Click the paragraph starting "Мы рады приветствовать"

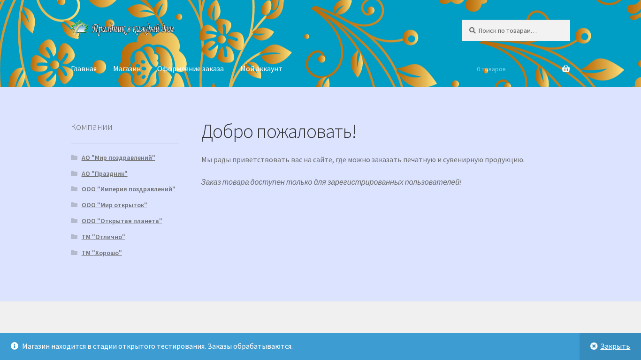(x=363, y=159)
